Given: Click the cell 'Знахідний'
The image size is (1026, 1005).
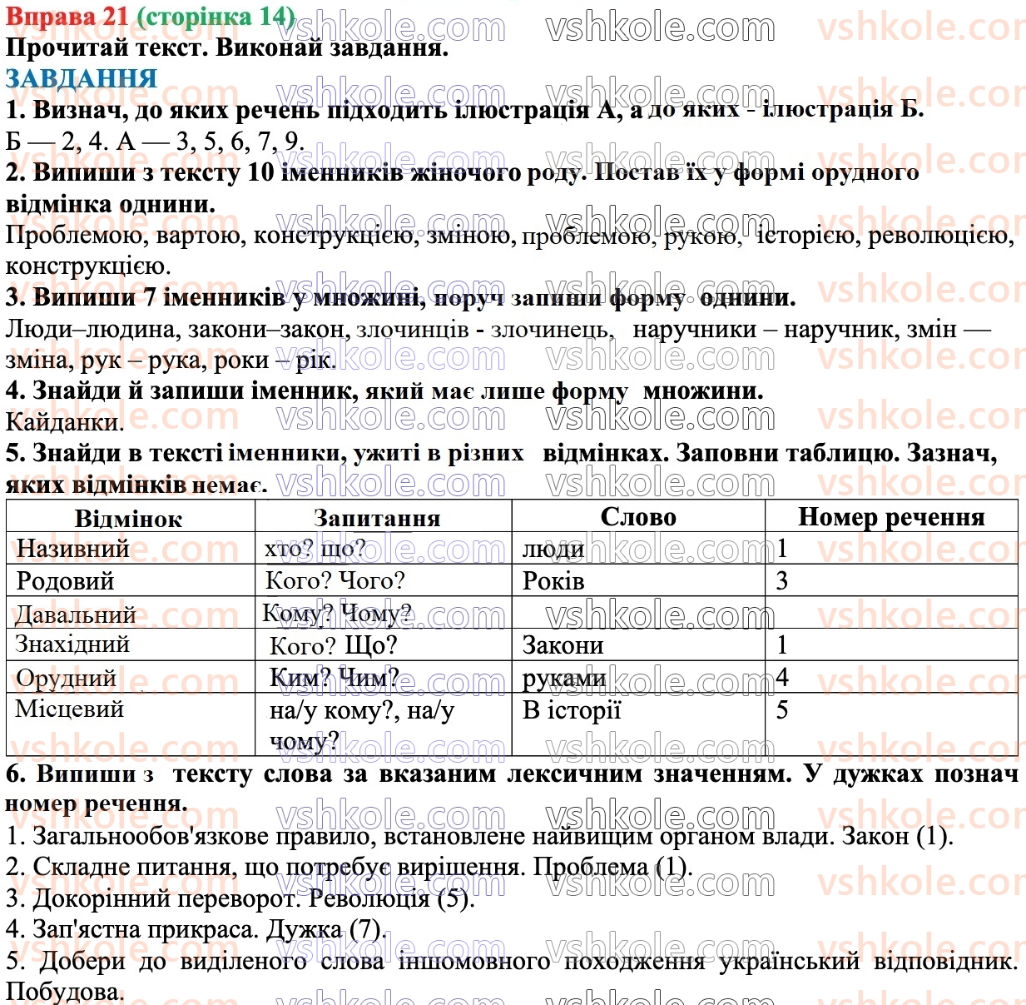Looking at the screenshot, I should tap(72, 644).
